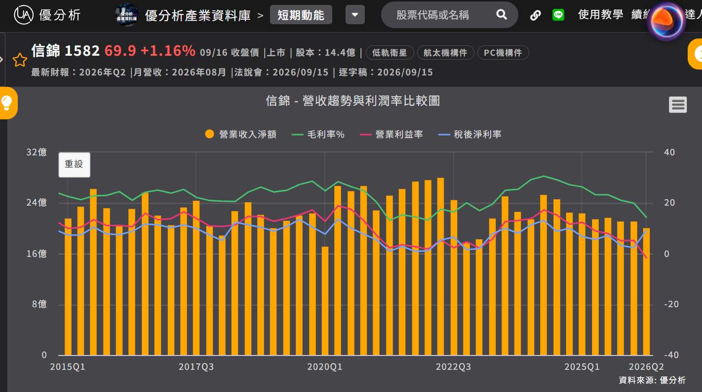702x392 pixels.
Task: Open the green LINE icon
Action: [x=558, y=15]
